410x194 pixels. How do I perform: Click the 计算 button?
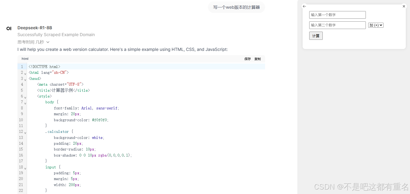click(316, 36)
